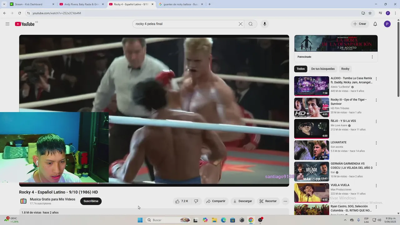Open the Musica Gratis para Mis Videos channel
This screenshot has height=225, width=400.
pos(52,199)
